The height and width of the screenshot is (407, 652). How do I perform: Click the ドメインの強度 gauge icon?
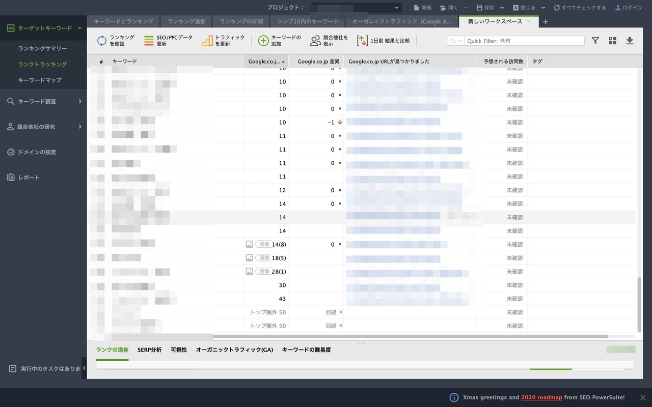pyautogui.click(x=10, y=152)
